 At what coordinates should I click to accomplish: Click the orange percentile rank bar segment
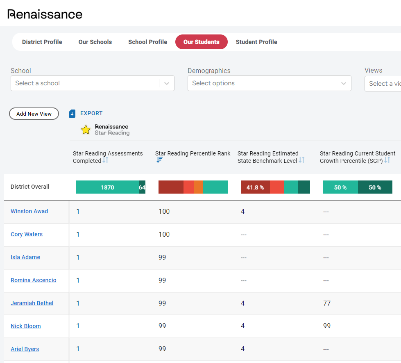199,187
